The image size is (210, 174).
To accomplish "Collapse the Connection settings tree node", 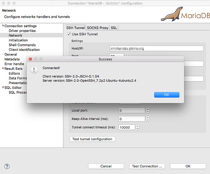I will 3,26.
